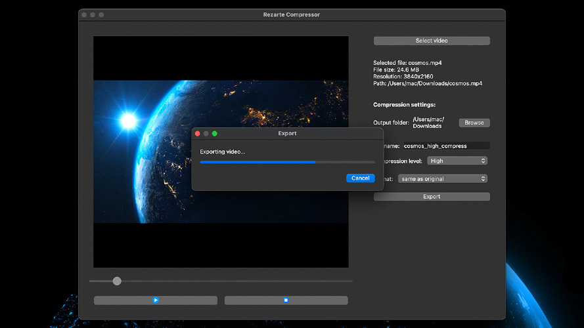The width and height of the screenshot is (584, 328).
Task: Click the Export dialog title bar
Action: pyautogui.click(x=288, y=134)
